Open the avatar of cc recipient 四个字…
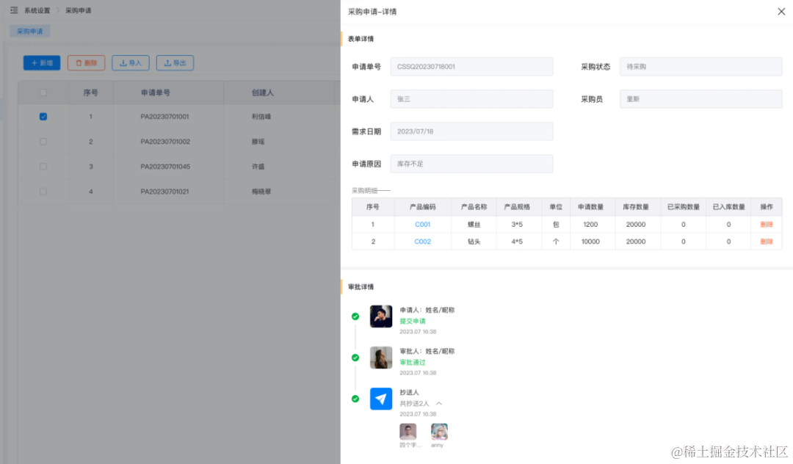The image size is (793, 464). click(408, 432)
